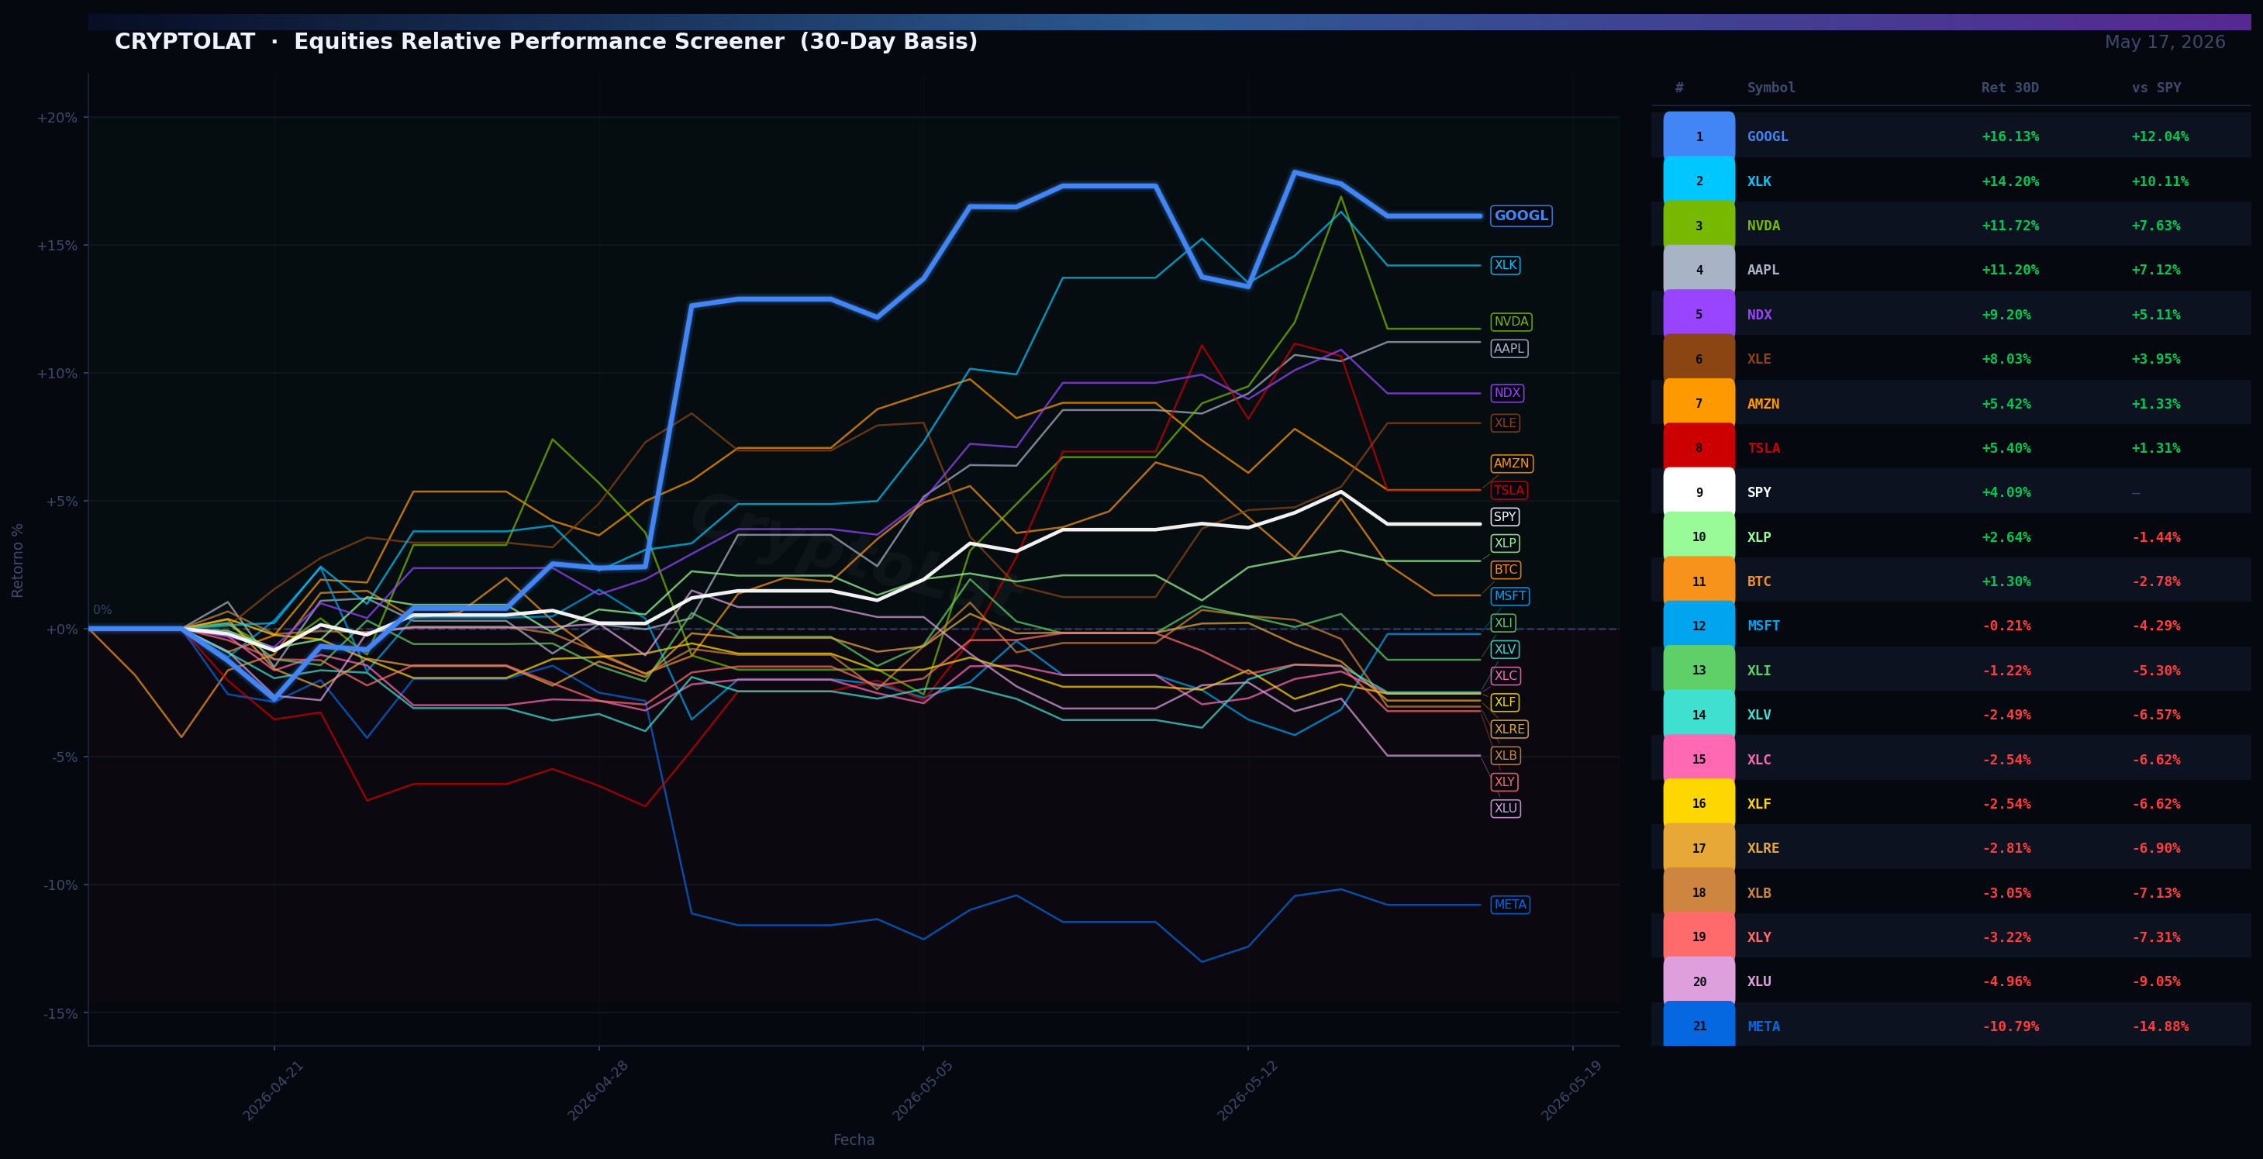This screenshot has width=2263, height=1159.
Task: Select the XLU series label on the chart
Action: click(1505, 809)
